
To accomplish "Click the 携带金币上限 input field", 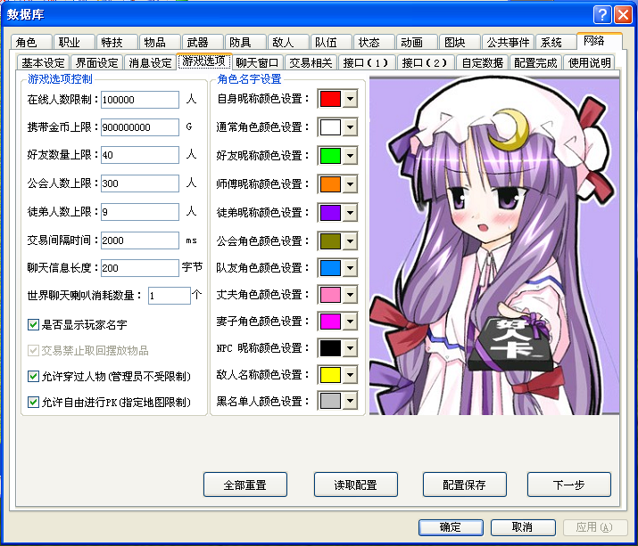I will [140, 127].
